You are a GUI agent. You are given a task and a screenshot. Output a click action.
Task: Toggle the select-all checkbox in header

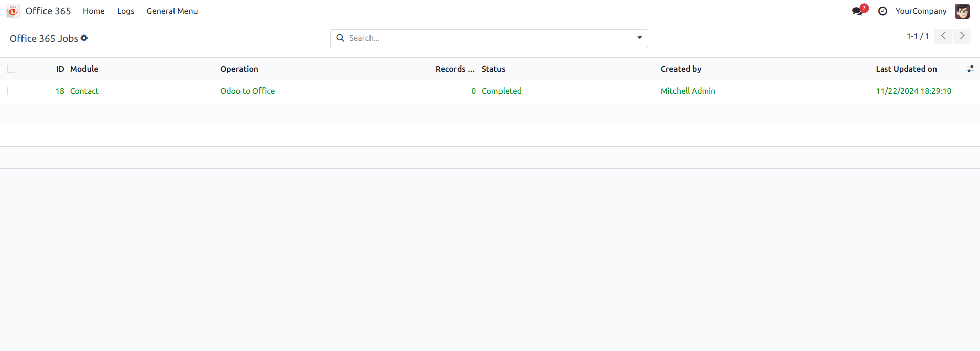coord(11,69)
